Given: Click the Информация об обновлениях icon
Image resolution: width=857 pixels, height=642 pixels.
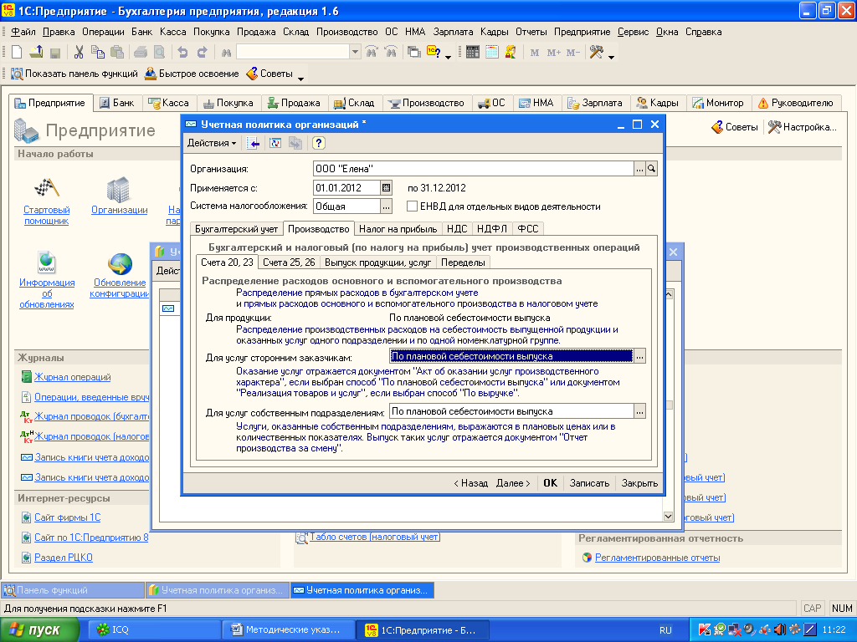Looking at the screenshot, I should 47,262.
